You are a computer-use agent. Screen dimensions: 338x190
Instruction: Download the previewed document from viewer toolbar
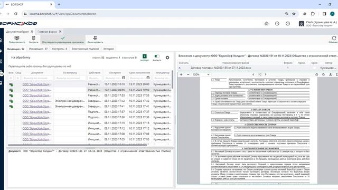(x=330, y=74)
